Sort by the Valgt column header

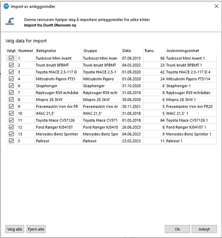point(11,51)
